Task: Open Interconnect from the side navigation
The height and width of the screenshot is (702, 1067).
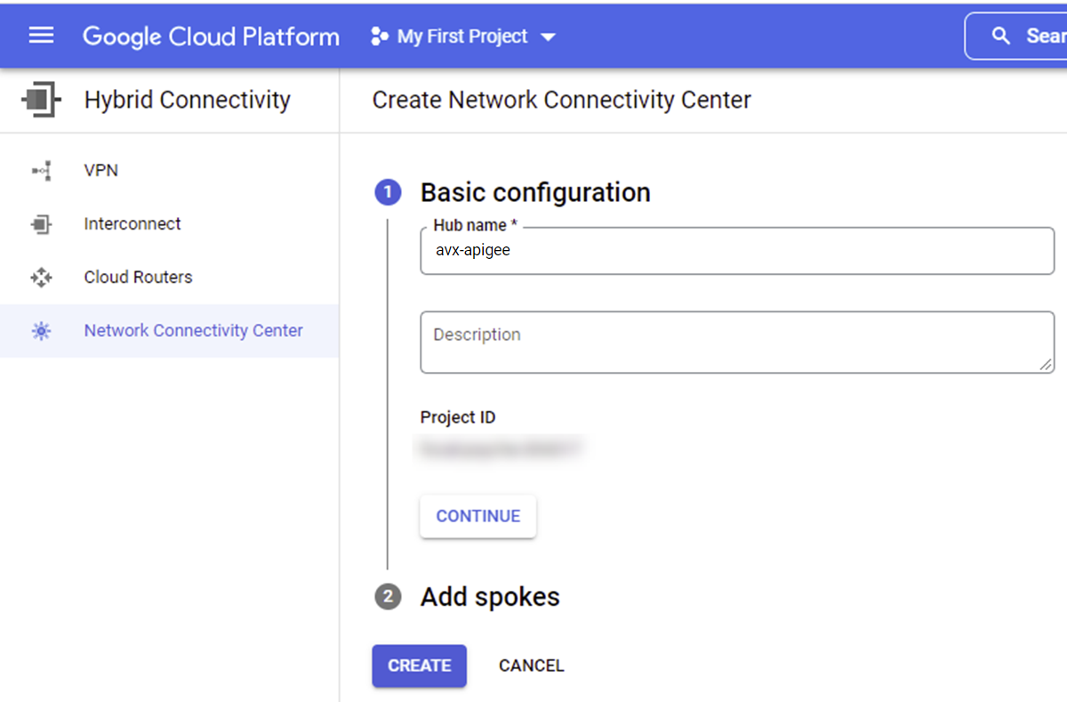Action: pos(132,224)
